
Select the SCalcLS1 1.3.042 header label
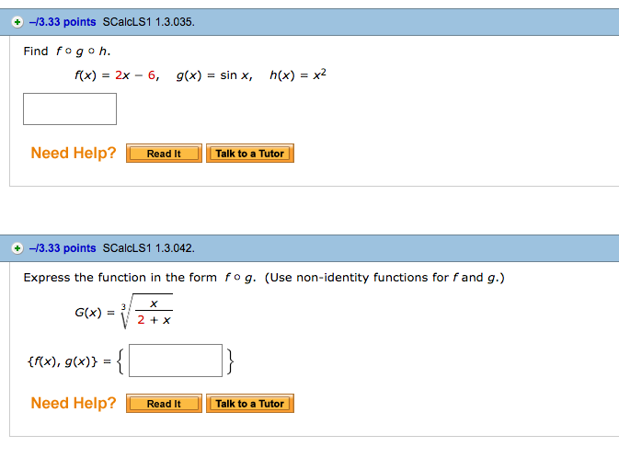[x=148, y=248]
